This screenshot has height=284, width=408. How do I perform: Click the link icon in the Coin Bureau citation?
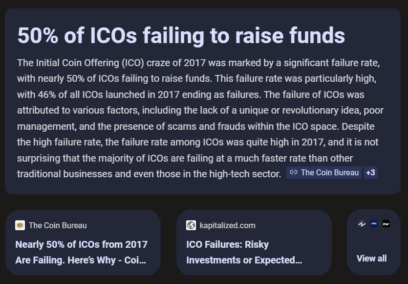(x=294, y=173)
